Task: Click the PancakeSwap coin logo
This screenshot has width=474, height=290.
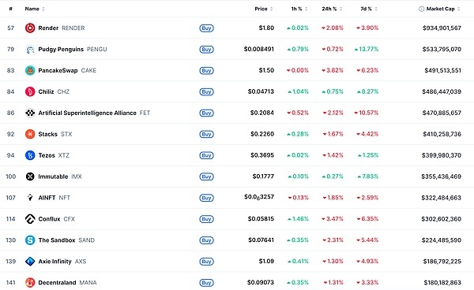Action: pyautogui.click(x=30, y=70)
